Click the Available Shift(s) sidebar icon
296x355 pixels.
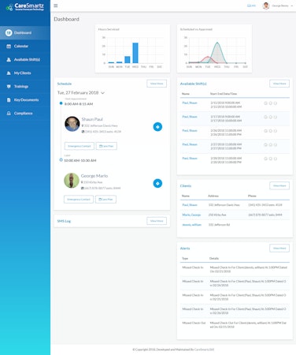click(x=9, y=60)
